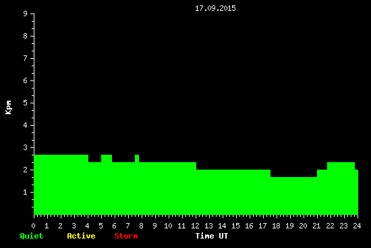Click the lowest green bar between hours 18 and 21
This screenshot has width=371, height=248.
click(293, 195)
